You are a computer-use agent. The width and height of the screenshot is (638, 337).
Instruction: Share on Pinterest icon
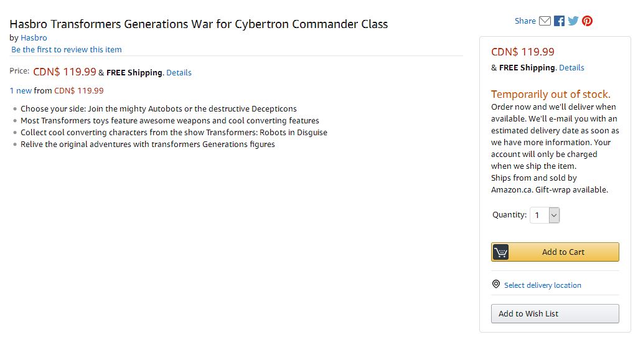[587, 21]
